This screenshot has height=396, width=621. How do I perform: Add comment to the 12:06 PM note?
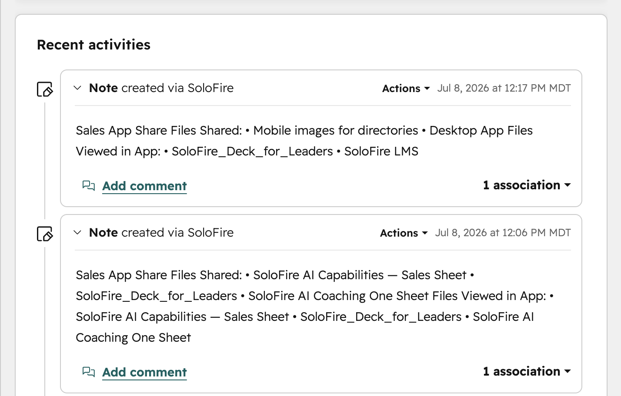(144, 372)
